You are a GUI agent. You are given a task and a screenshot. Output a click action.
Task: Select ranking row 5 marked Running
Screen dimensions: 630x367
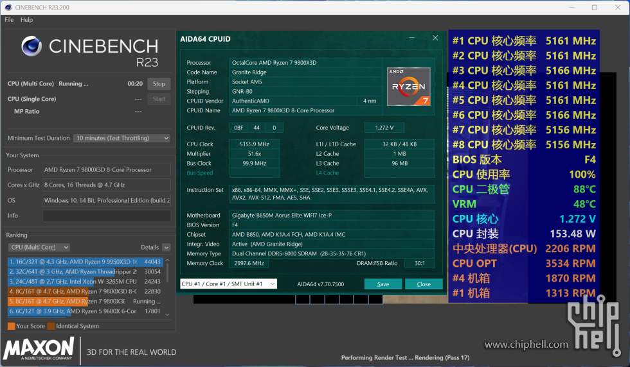pos(85,301)
